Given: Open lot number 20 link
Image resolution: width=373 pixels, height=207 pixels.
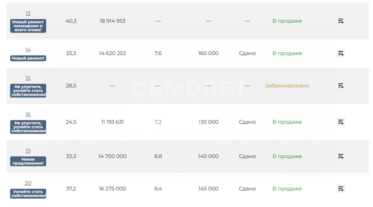Looking at the screenshot, I should click(28, 183).
